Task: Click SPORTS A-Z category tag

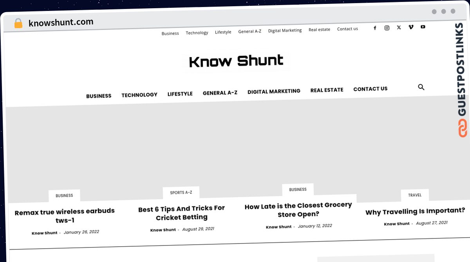Action: point(181,192)
